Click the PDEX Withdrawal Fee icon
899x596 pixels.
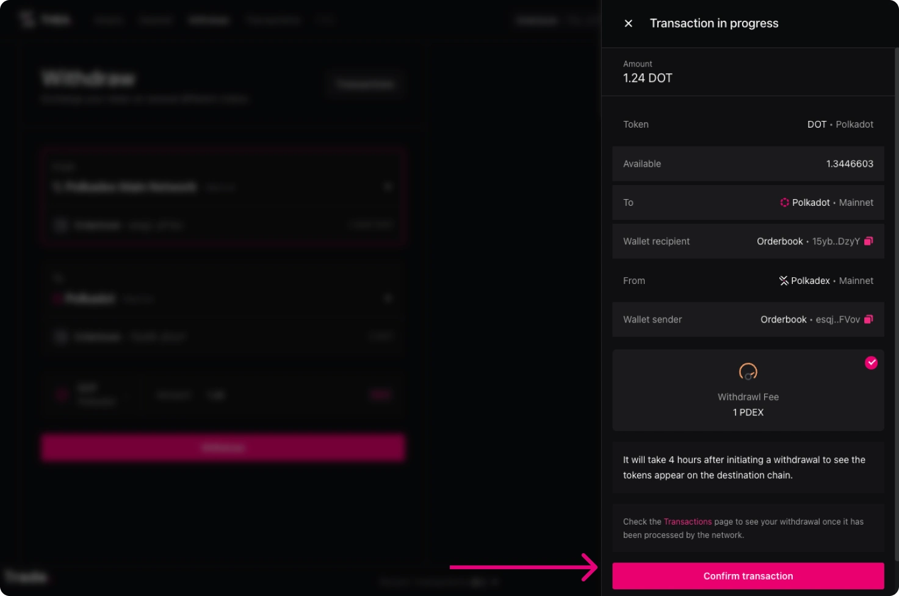[x=748, y=371]
